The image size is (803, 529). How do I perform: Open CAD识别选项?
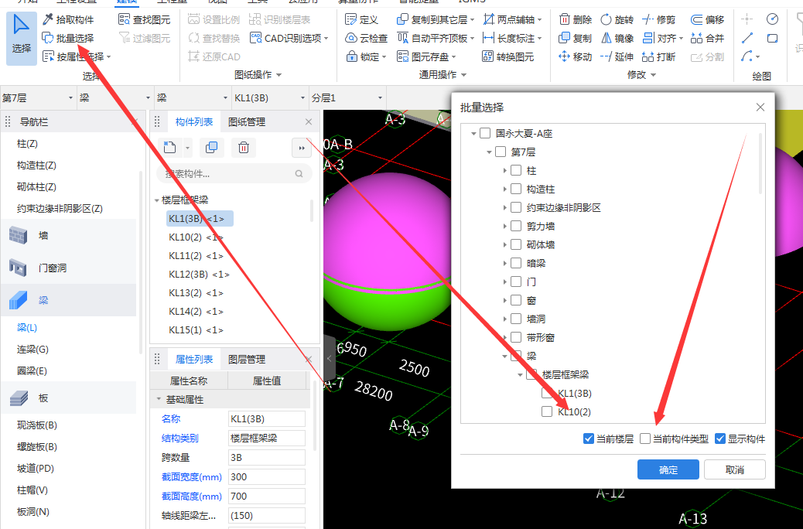[289, 38]
